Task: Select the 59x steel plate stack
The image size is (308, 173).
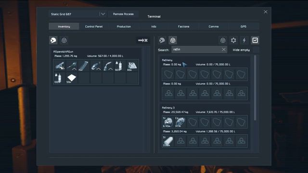Action: [x=72, y=78]
